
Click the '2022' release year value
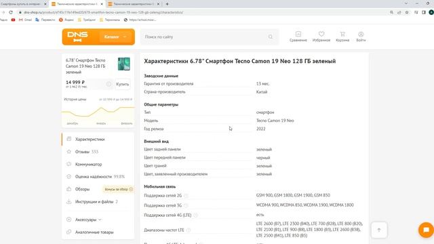tap(260, 129)
